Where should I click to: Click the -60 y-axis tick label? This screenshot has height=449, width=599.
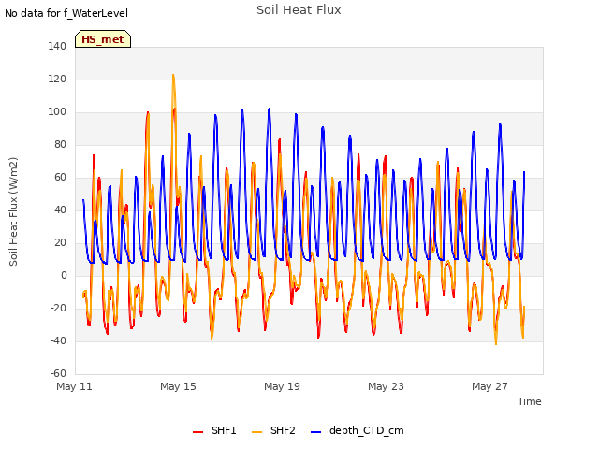pos(58,373)
